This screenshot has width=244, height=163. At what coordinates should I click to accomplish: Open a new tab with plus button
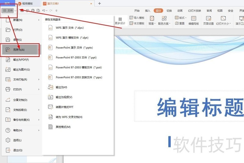[100, 3]
